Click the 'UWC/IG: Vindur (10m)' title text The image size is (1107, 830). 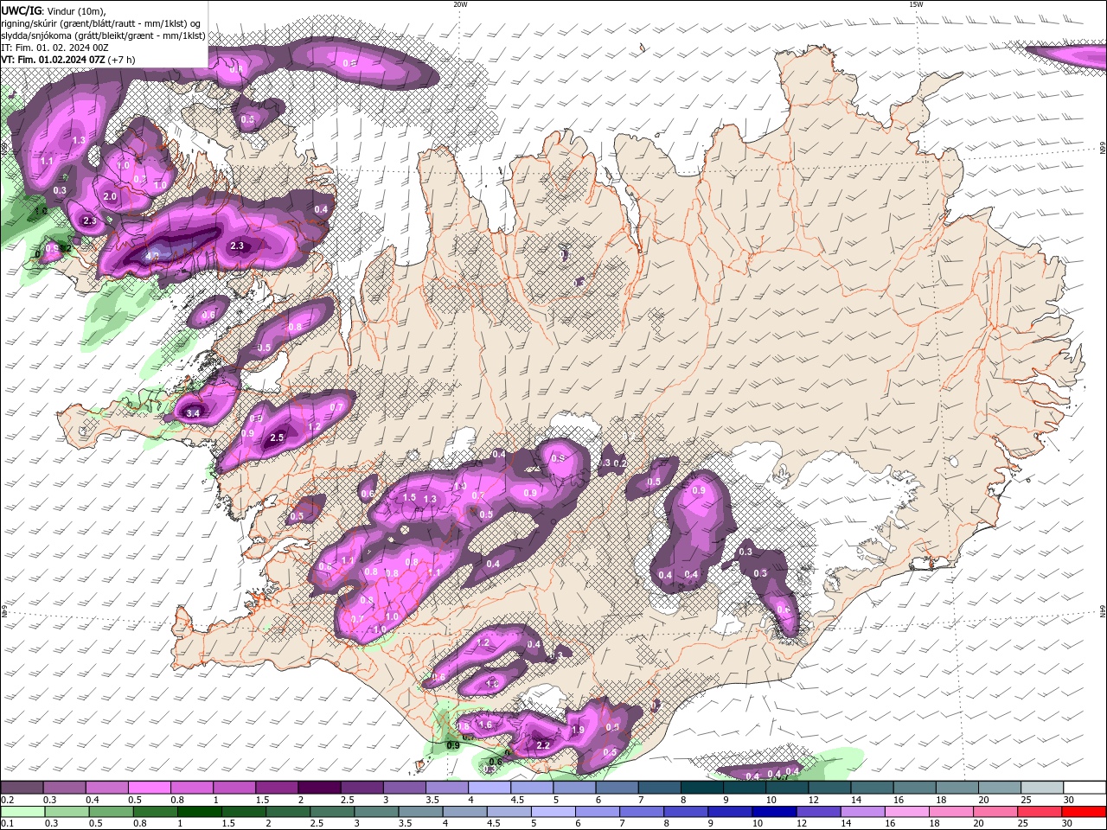coord(54,10)
